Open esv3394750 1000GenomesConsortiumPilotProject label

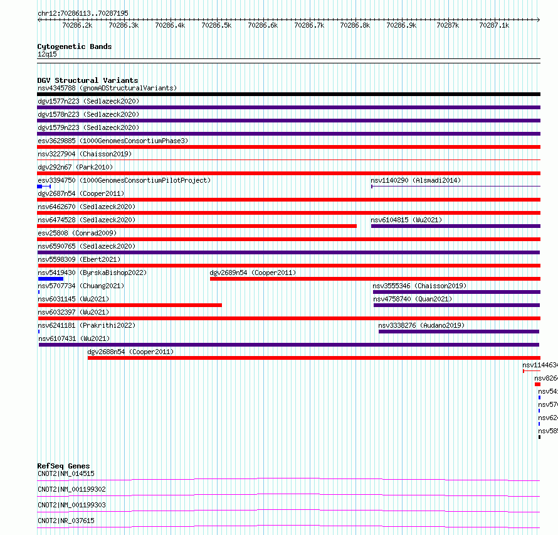(124, 180)
